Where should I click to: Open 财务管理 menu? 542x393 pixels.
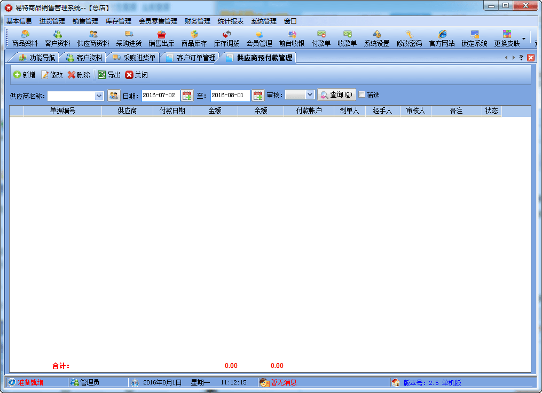click(x=198, y=21)
